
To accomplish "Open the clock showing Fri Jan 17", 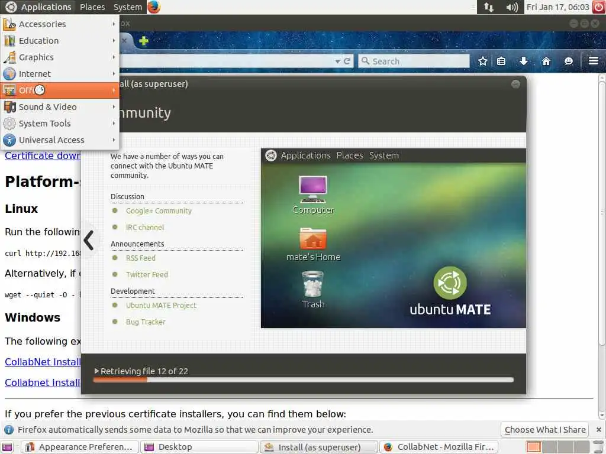I will click(557, 7).
